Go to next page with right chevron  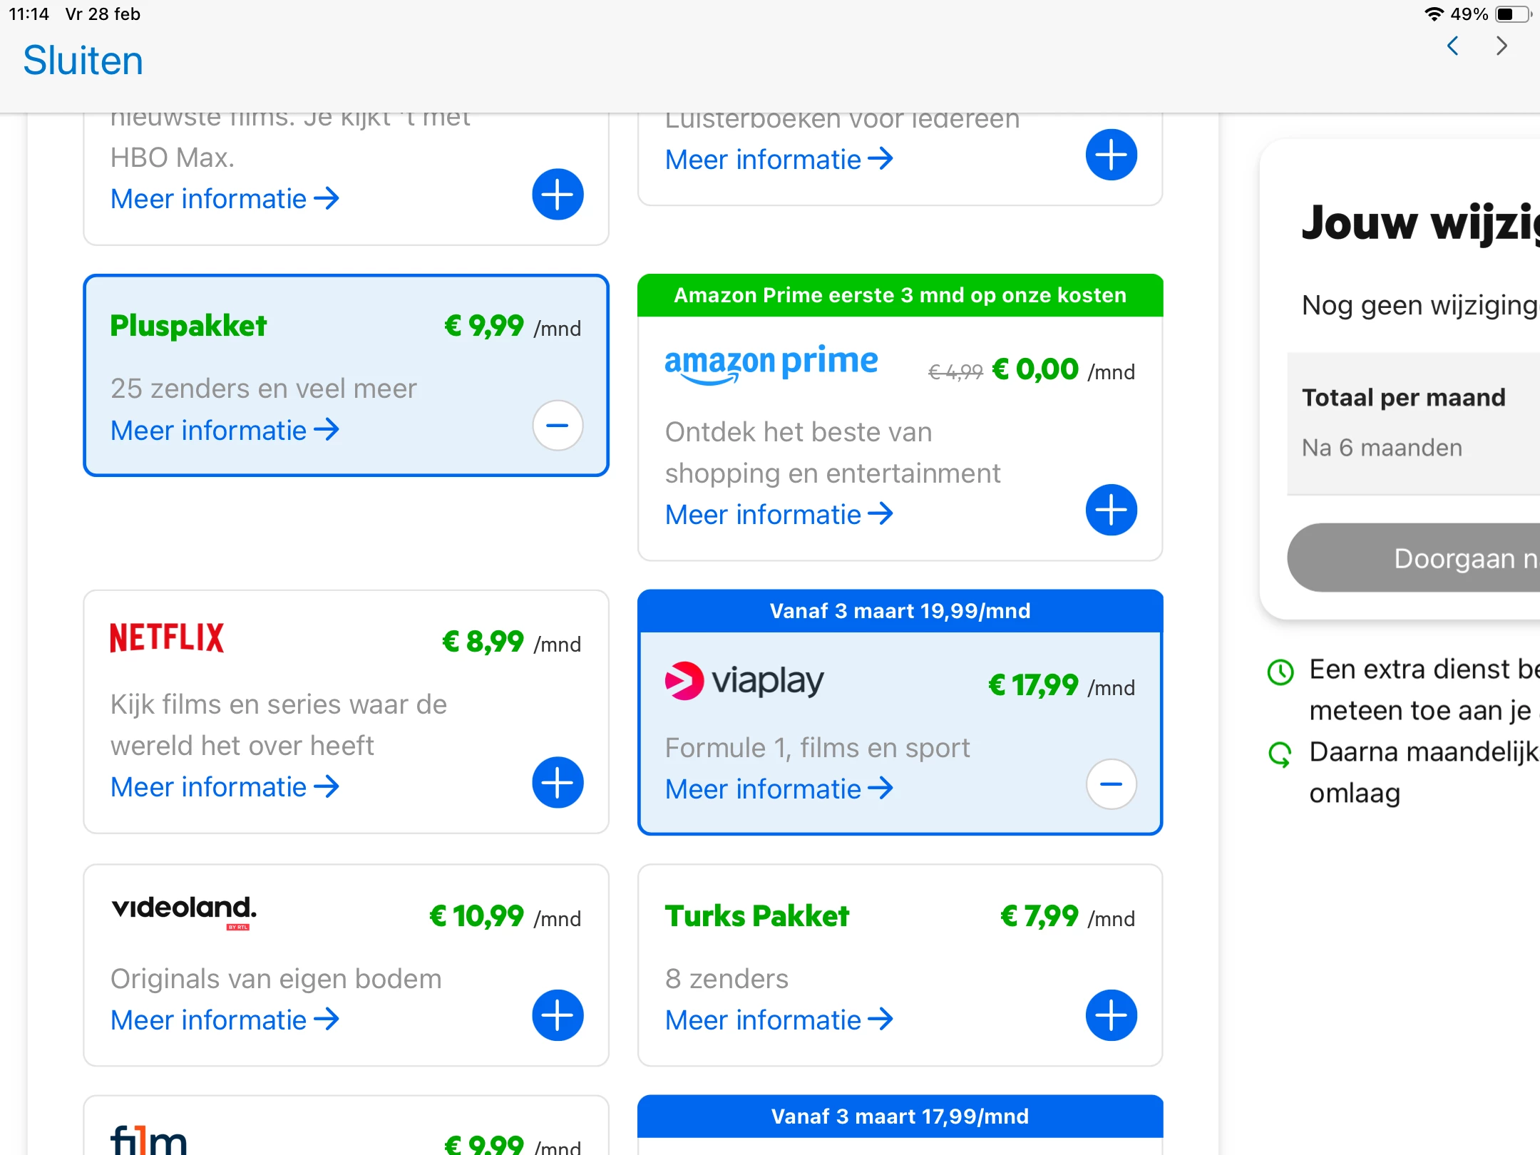click(1501, 46)
